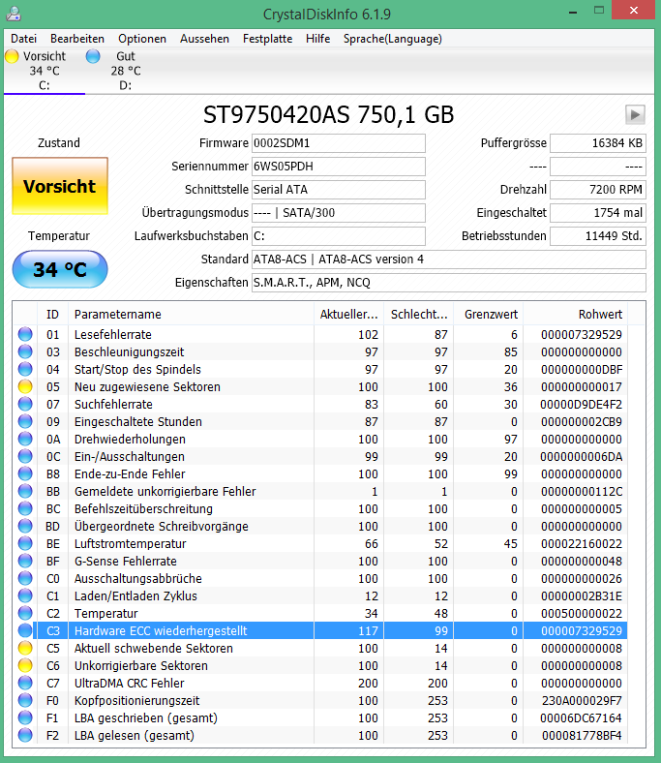
Task: Click the blue status icon for Beschleunigungszeit
Action: point(25,351)
